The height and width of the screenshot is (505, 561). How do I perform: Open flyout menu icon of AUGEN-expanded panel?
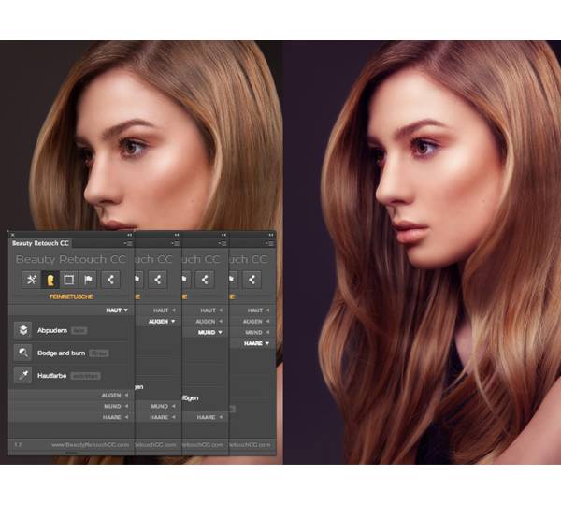(176, 243)
